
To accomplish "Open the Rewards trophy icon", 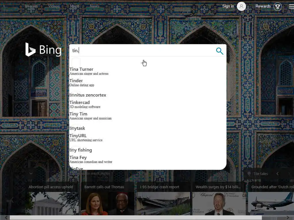I will (x=278, y=7).
